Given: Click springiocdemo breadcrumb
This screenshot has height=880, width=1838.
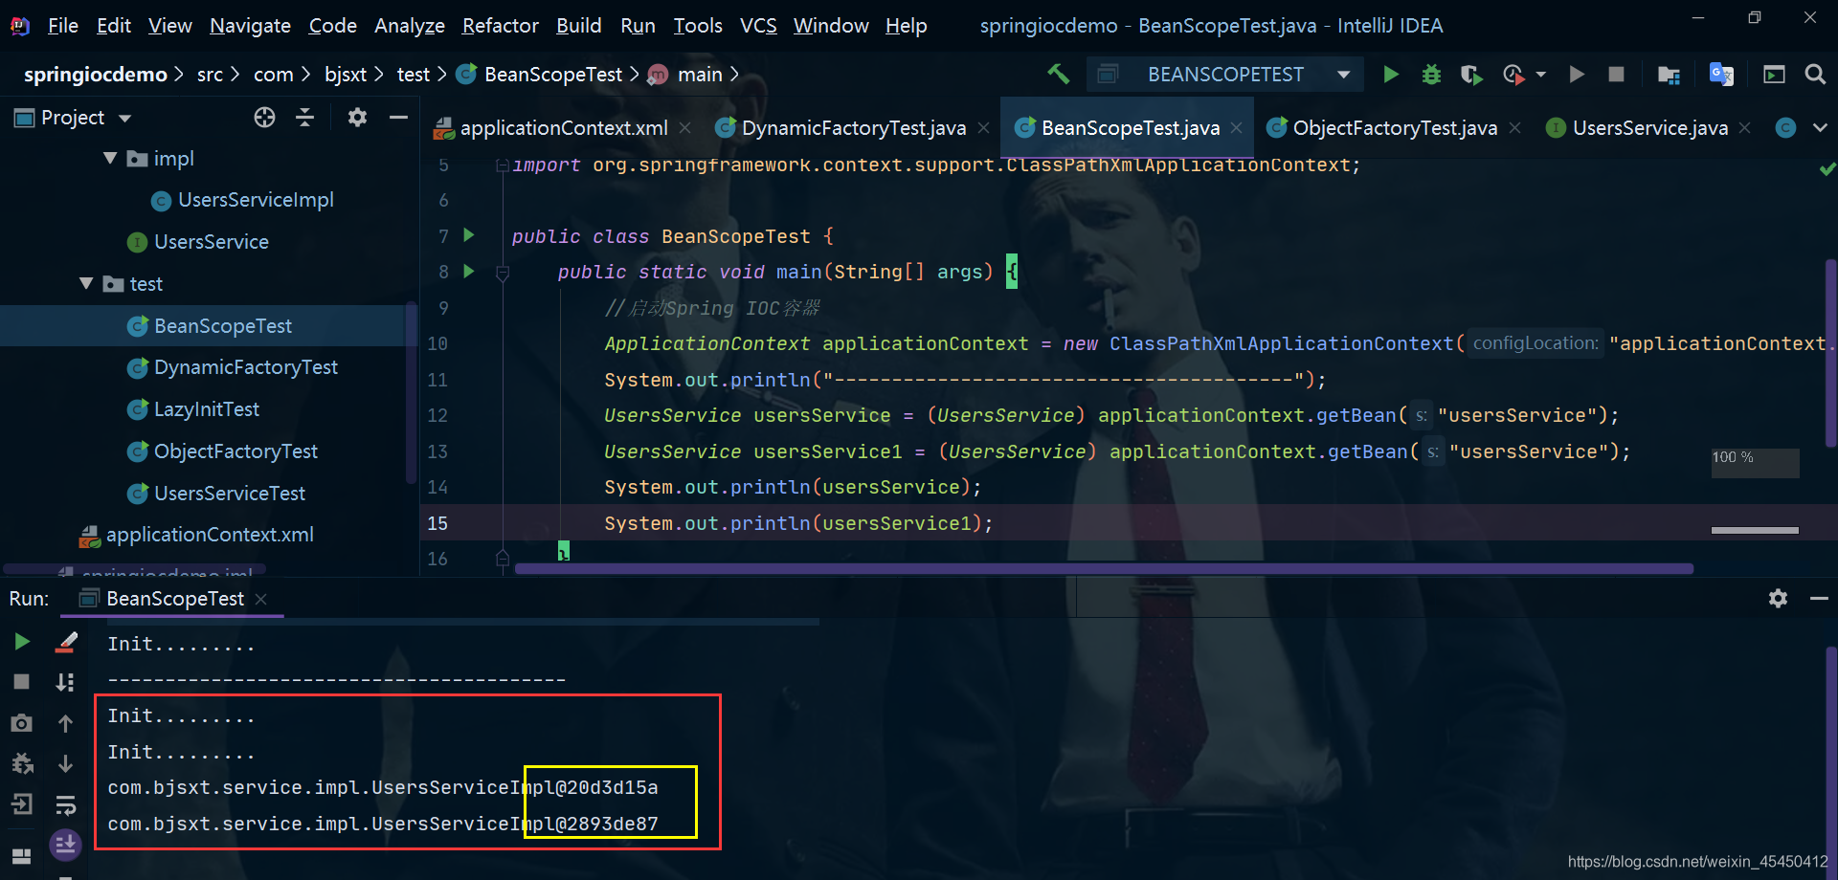Looking at the screenshot, I should coord(95,75).
